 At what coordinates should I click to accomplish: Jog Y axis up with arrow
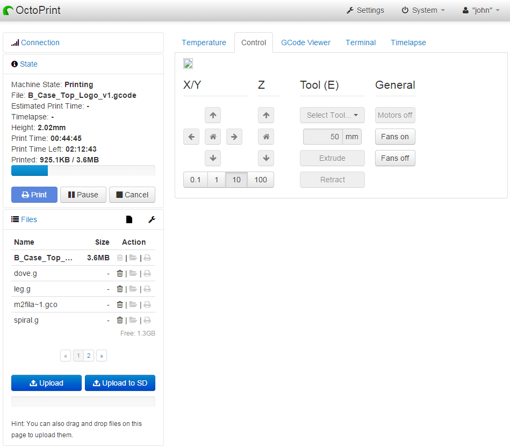click(x=213, y=115)
